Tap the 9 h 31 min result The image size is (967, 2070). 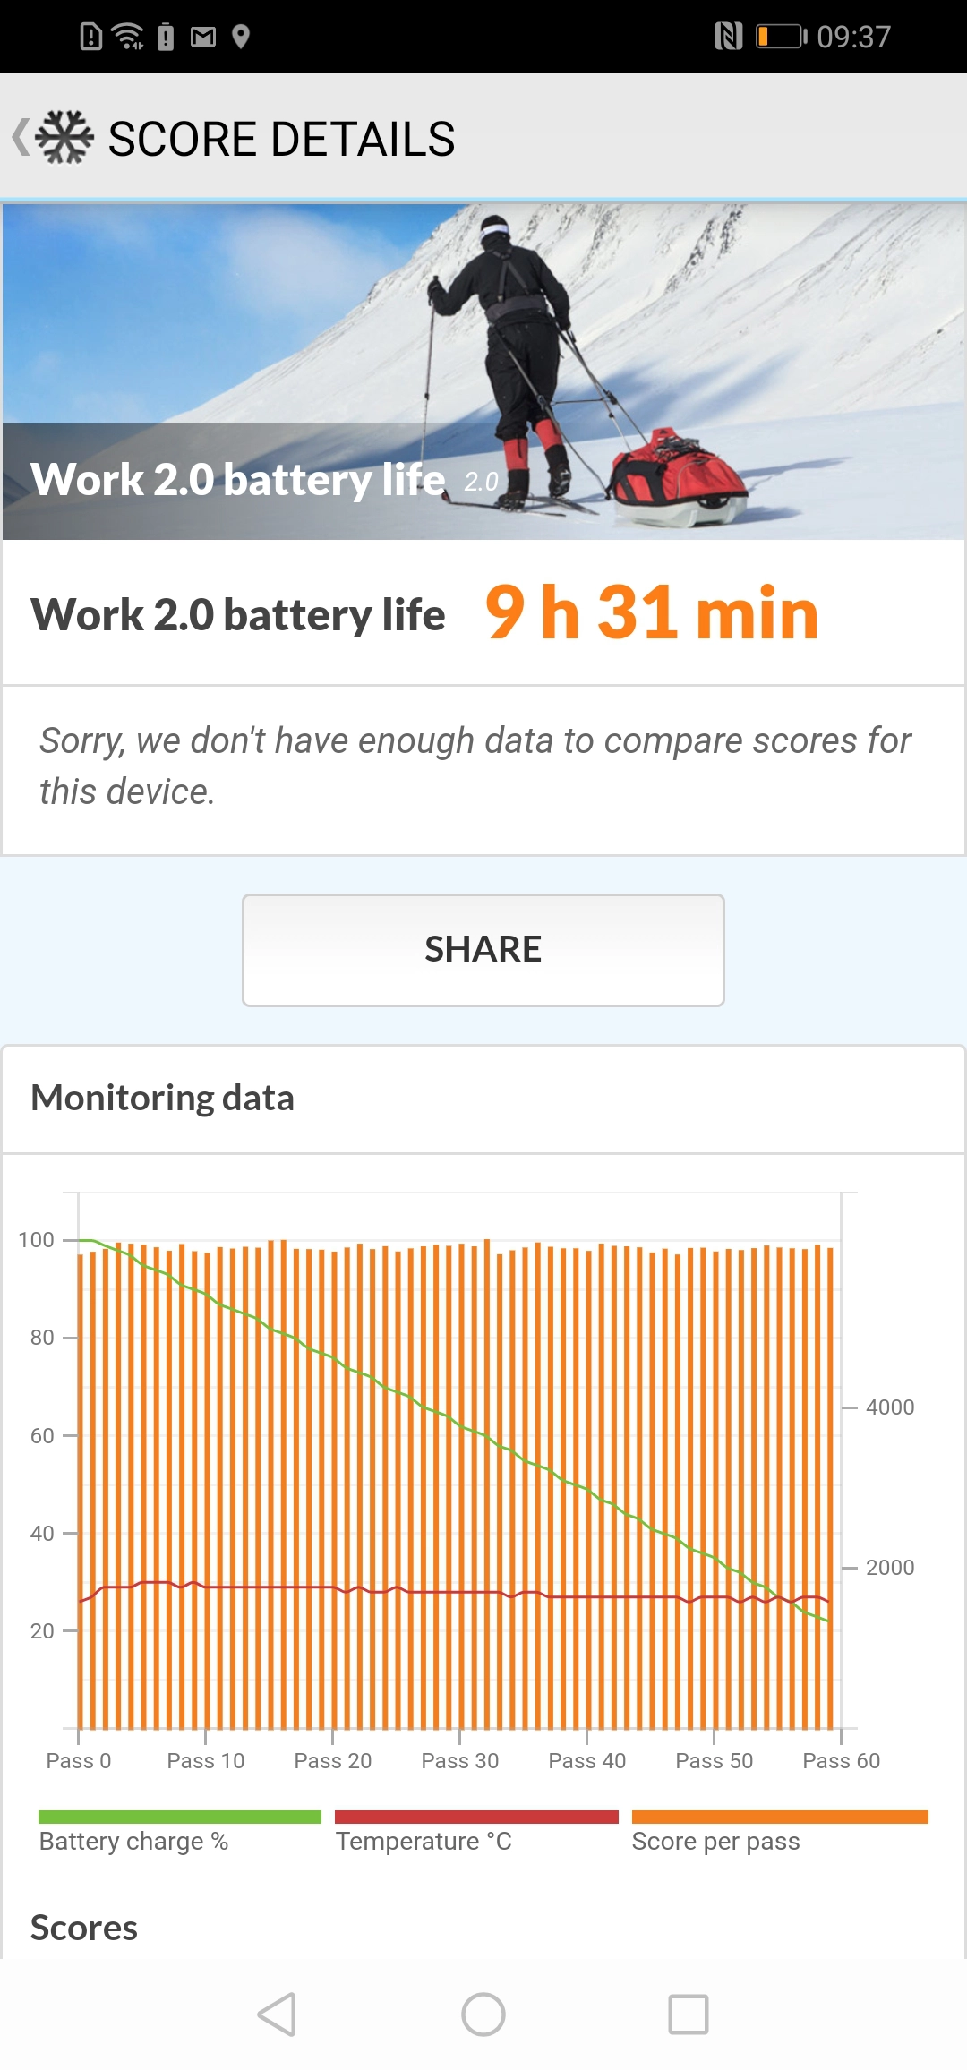[x=651, y=613]
